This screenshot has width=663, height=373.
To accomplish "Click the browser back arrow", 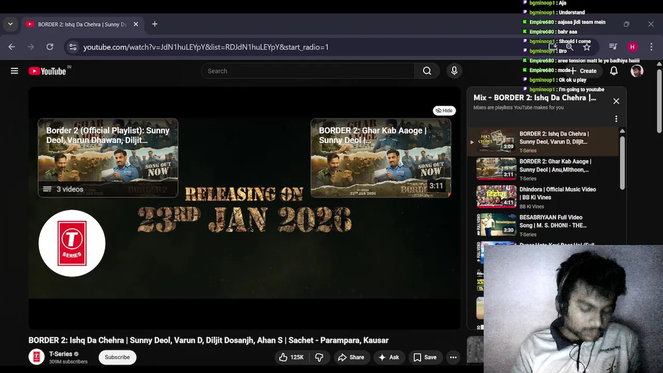I will [x=11, y=47].
